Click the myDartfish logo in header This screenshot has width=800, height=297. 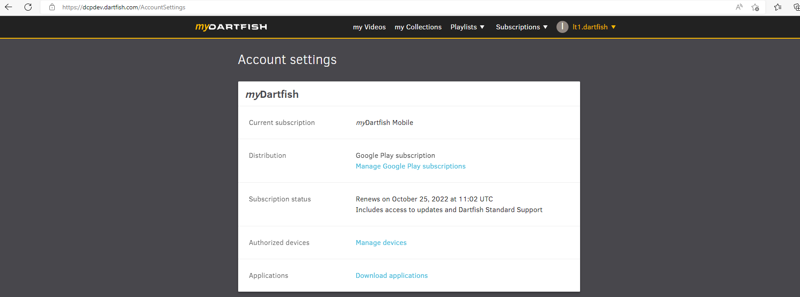(231, 27)
